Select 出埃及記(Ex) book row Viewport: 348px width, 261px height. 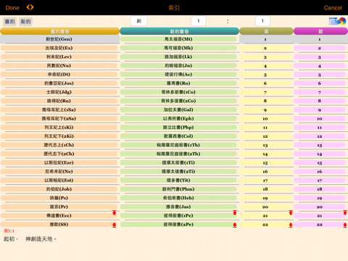tap(59, 48)
